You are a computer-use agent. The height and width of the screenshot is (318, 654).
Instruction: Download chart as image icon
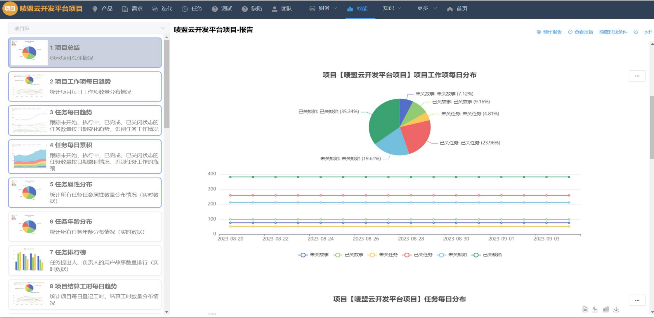[616, 309]
